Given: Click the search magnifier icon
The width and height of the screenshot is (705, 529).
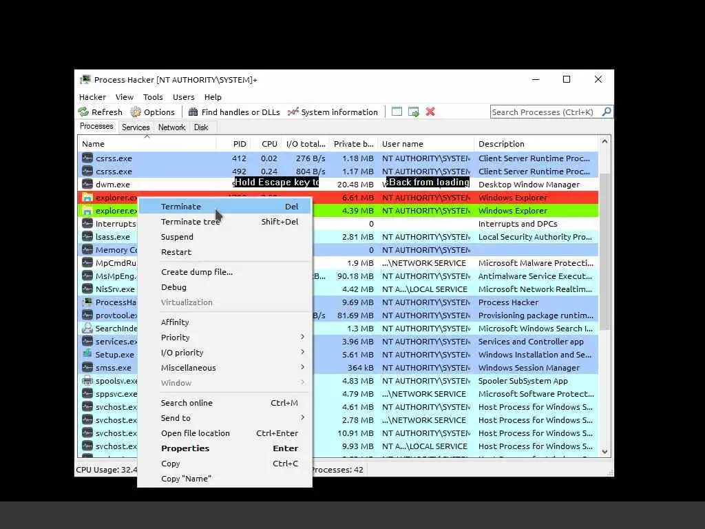Looking at the screenshot, I should pos(607,112).
